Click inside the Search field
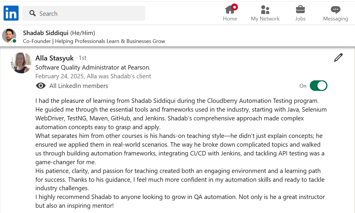This screenshot has width=355, height=213. (88, 13)
